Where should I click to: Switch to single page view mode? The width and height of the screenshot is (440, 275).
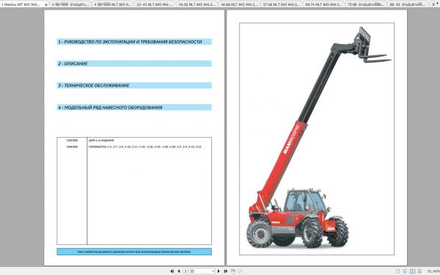point(397,271)
